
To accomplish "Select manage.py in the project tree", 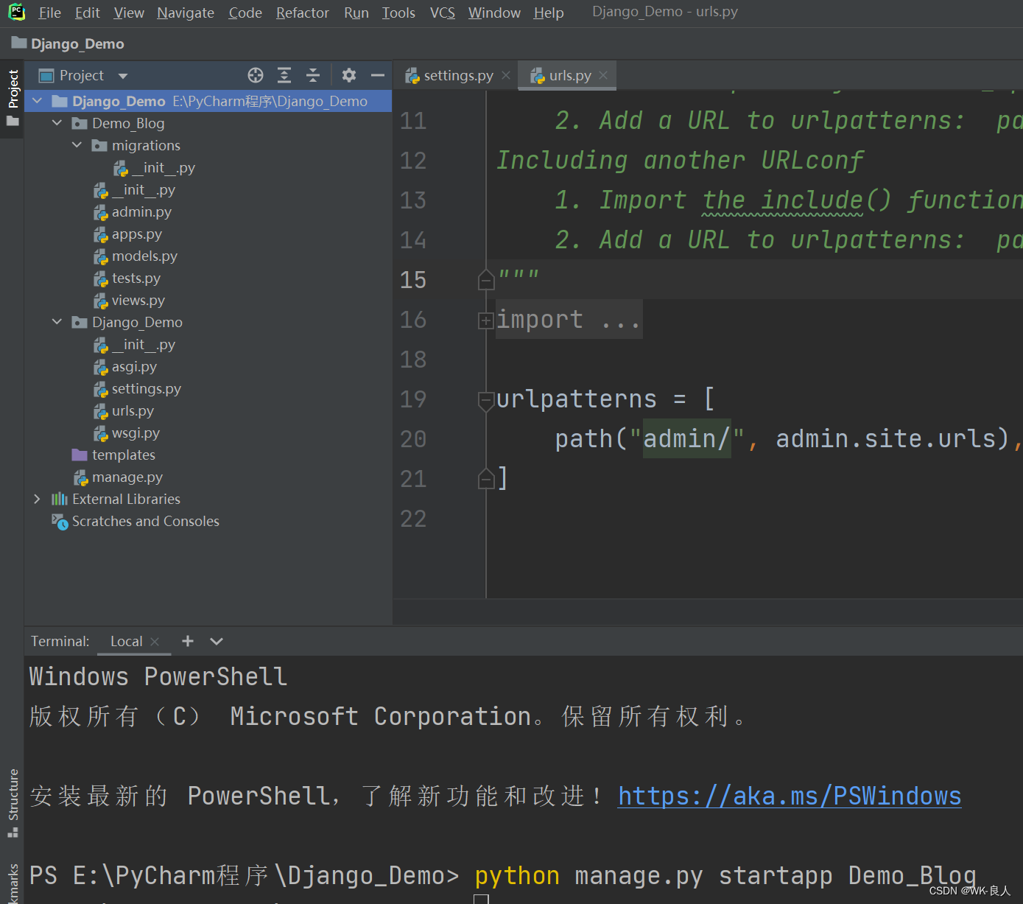I will [x=127, y=477].
